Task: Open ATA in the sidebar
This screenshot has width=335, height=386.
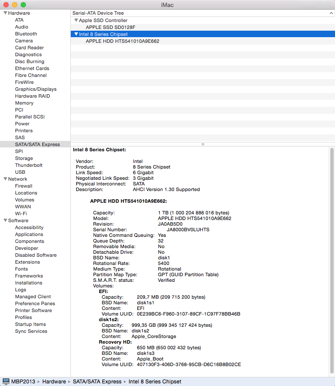Action: pos(19,20)
